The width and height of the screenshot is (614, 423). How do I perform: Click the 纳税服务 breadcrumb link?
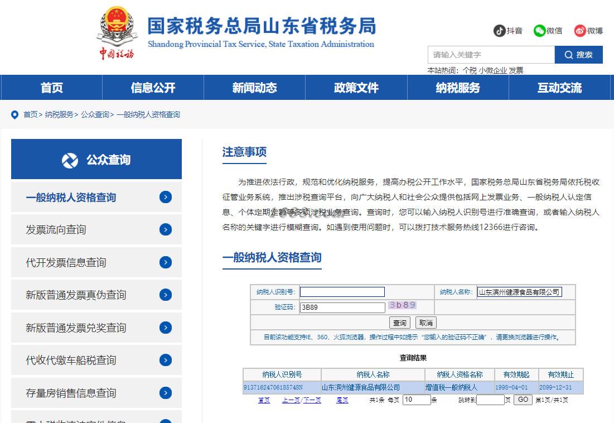pos(59,115)
